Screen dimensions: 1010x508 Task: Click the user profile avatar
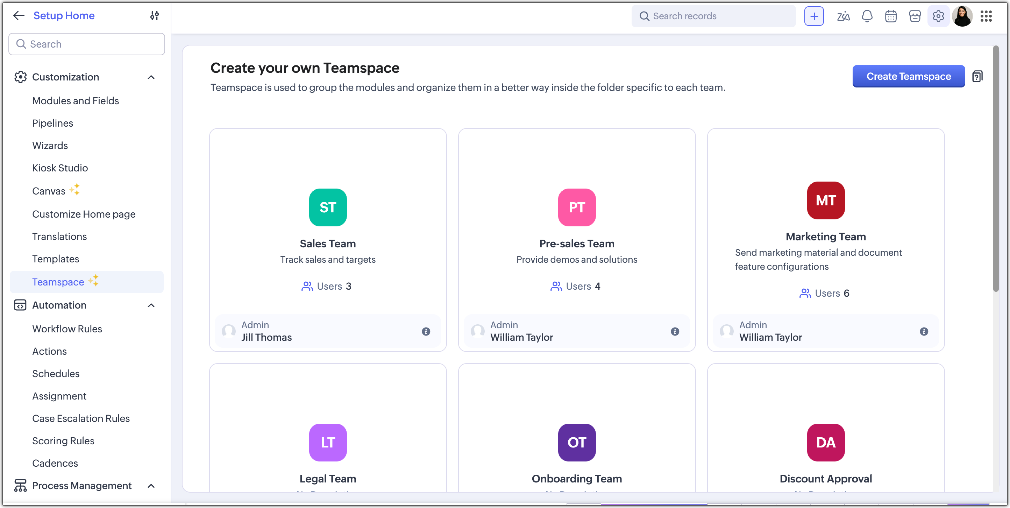click(962, 16)
